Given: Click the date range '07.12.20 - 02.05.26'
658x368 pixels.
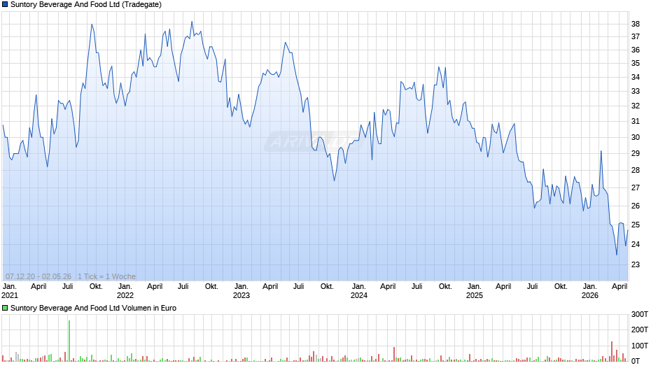Looking at the screenshot, I should coord(38,276).
